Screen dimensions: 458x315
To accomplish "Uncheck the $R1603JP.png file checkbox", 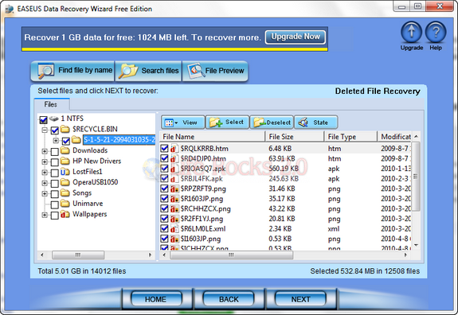I will click(x=164, y=199).
